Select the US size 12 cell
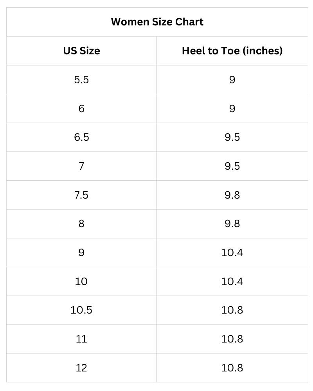 pyautogui.click(x=81, y=368)
